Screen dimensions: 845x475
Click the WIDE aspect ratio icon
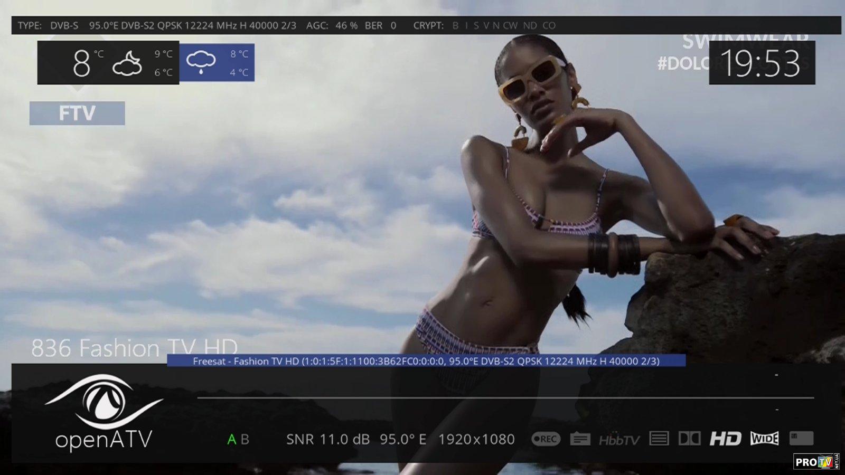click(764, 439)
